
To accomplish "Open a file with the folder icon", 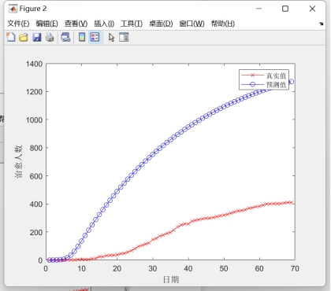I will [24, 37].
